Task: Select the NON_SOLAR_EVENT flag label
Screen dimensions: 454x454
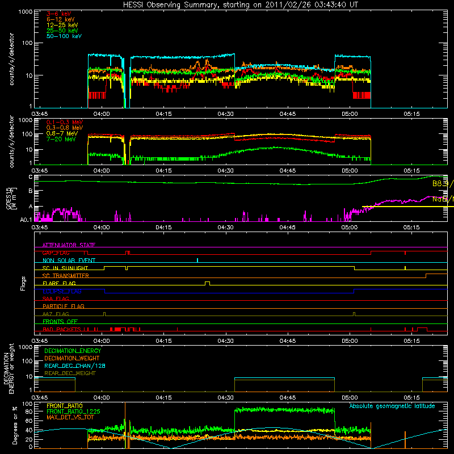Action: click(x=69, y=260)
